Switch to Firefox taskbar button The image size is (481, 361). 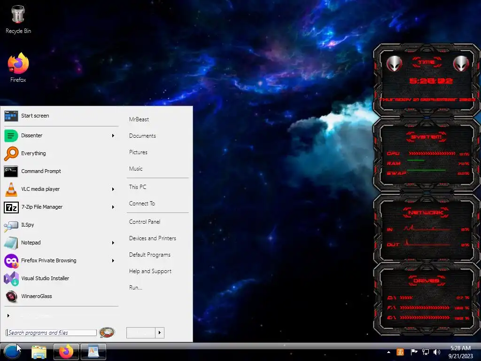(66, 352)
